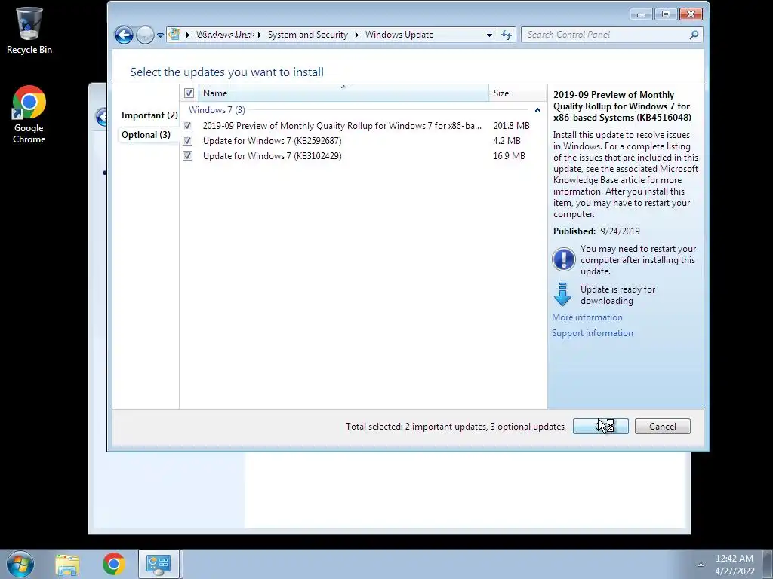Screen dimensions: 773x579
Task: Toggle the select-all checkbox in Name header
Action: pos(189,93)
